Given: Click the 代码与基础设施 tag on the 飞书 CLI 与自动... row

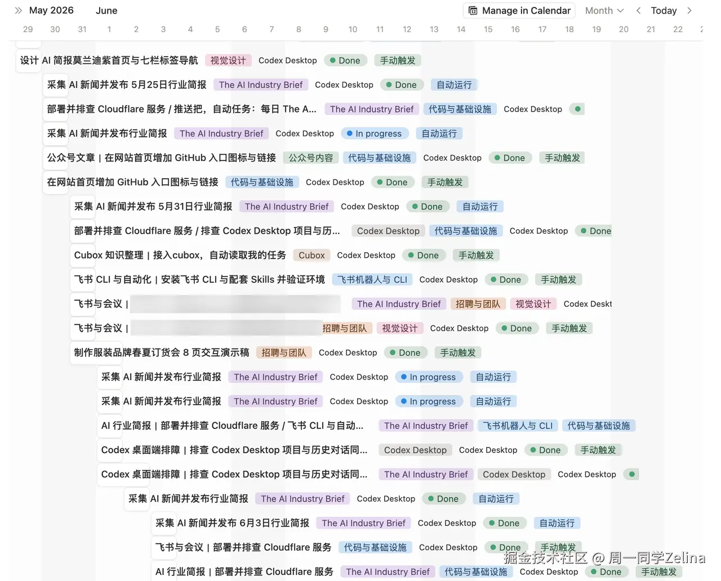Looking at the screenshot, I should coord(599,426).
